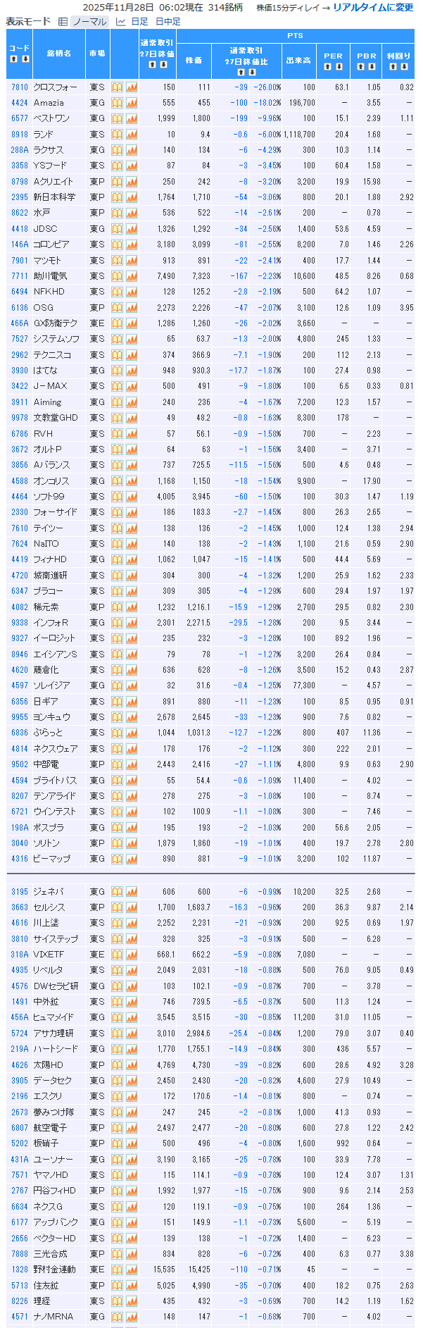Select ノーマル display mode

click(x=89, y=22)
